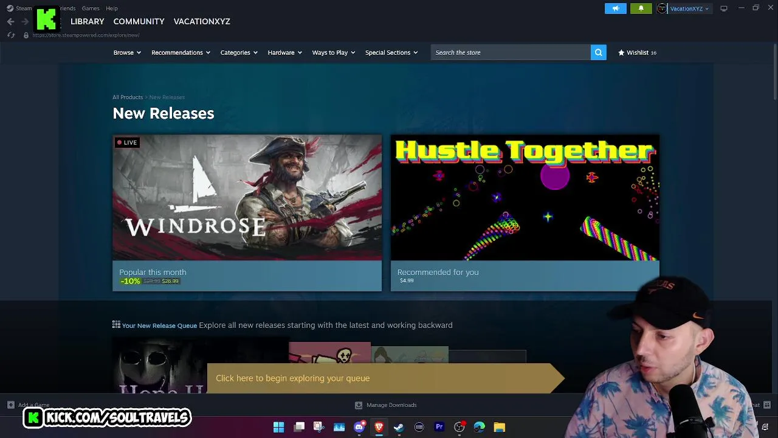Open the Help menu
The height and width of the screenshot is (438, 778).
click(112, 9)
